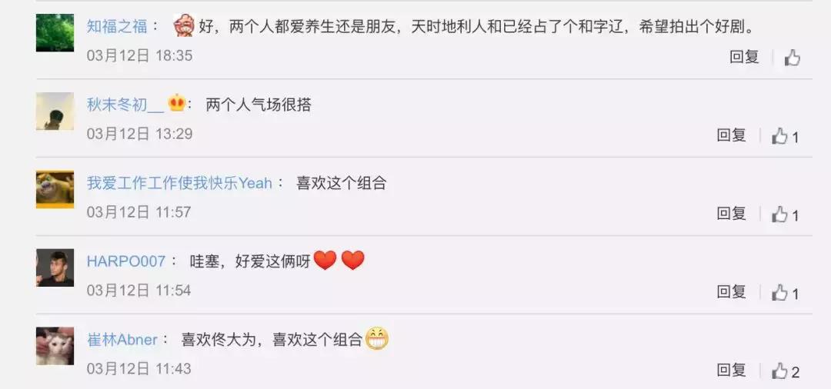
Task: Open 知福之福's green tree avatar
Action: [x=55, y=33]
